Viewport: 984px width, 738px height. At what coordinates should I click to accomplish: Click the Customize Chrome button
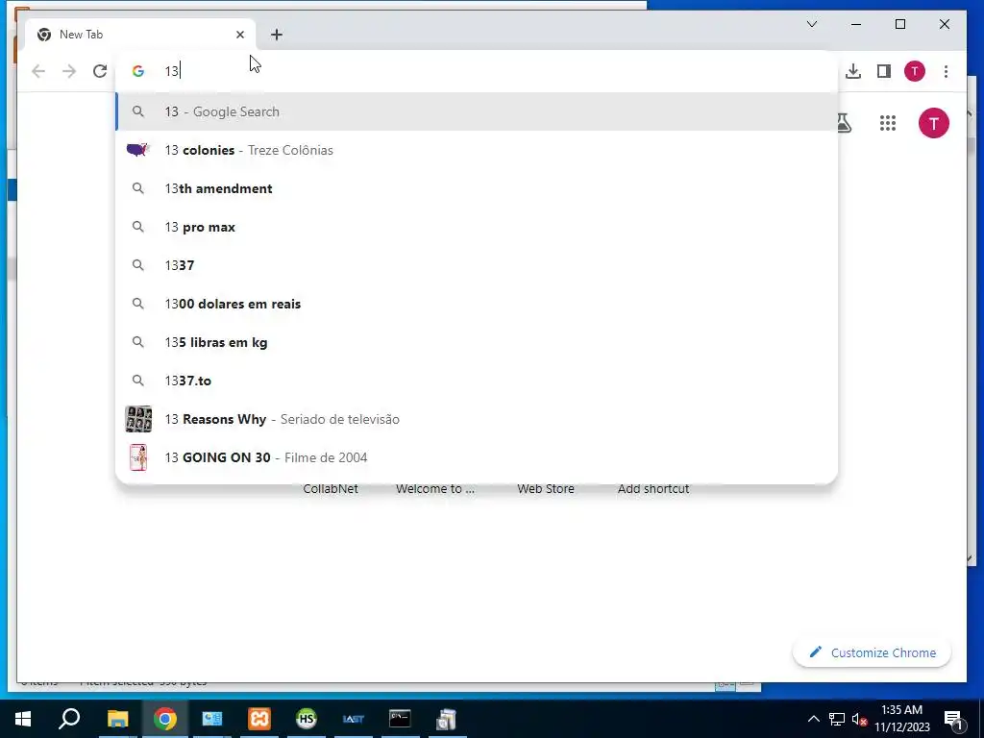pos(872,652)
